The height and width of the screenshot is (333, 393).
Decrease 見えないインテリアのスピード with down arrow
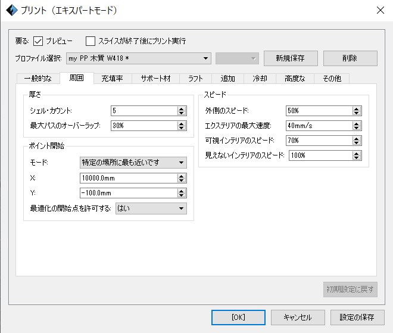click(357, 158)
